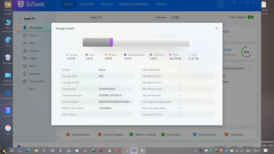
Task: Click the Details link beside 21.57 GB
Action: (227, 50)
